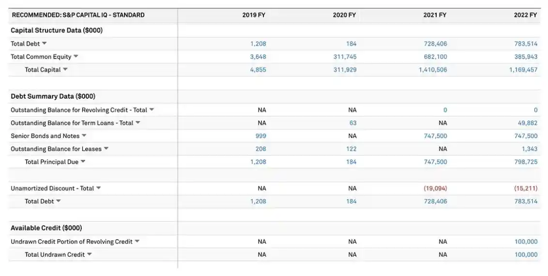Open 2019 FY Total Debt value 1,208
Image resolution: width=548 pixels, height=276 pixels.
click(258, 44)
